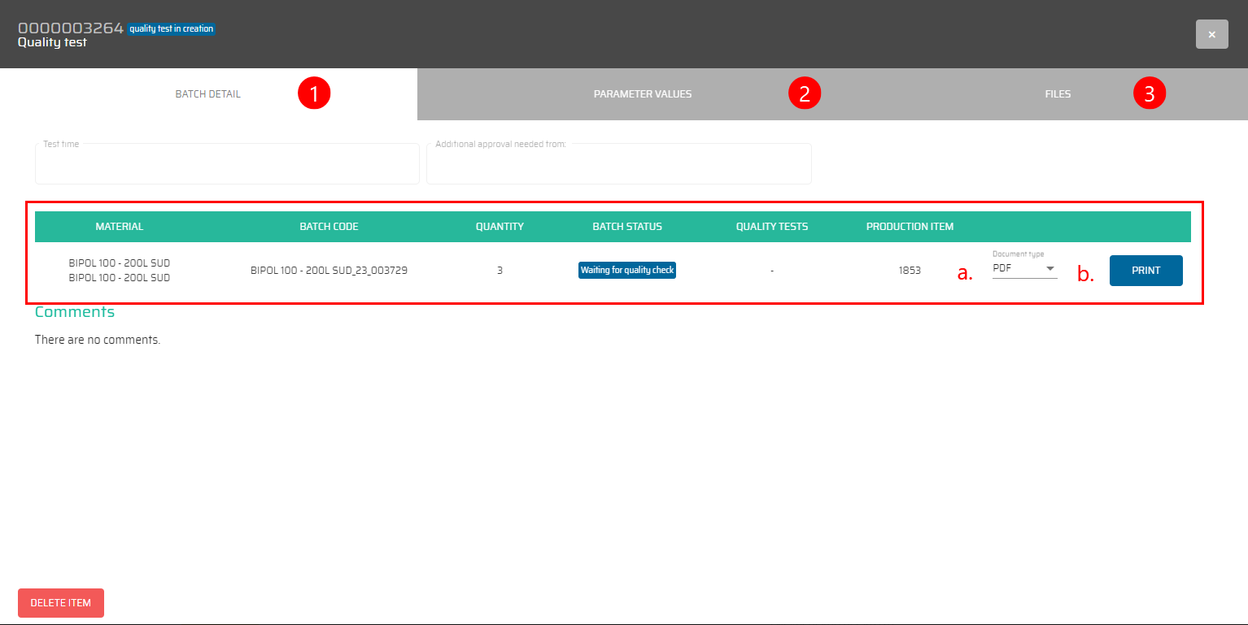
Task: Click production item number 1853
Action: pos(909,271)
